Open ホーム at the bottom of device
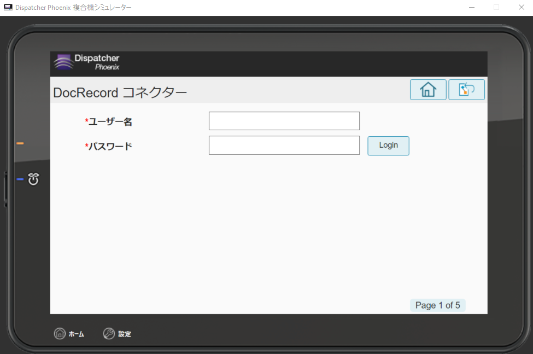This screenshot has width=533, height=354. click(x=69, y=334)
